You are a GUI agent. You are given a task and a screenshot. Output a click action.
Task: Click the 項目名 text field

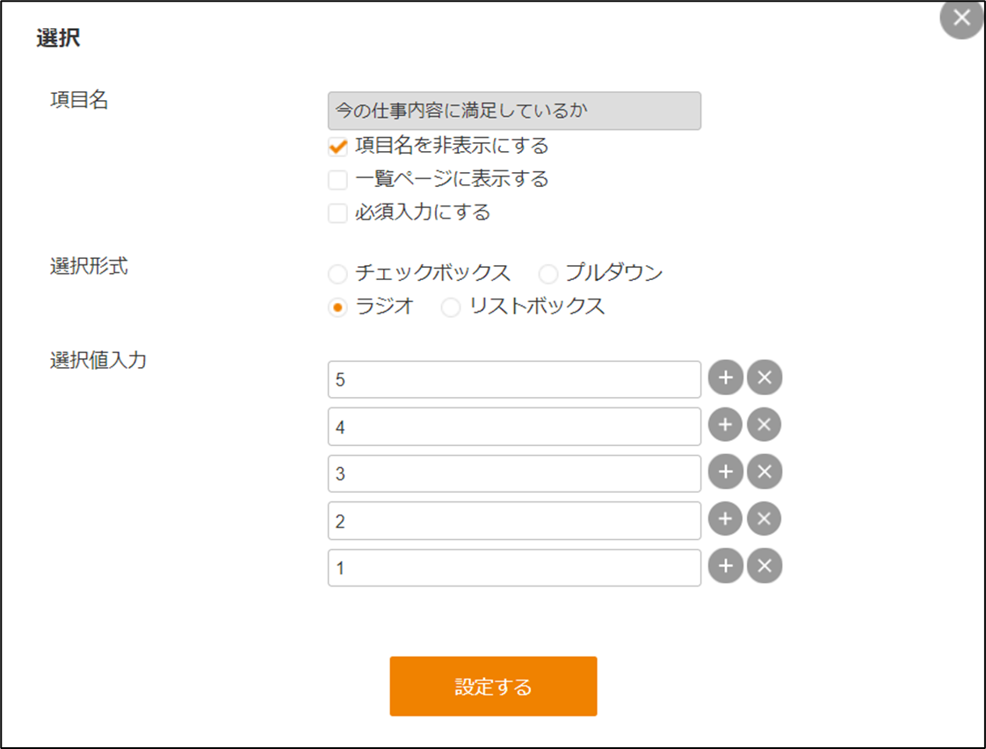(514, 111)
